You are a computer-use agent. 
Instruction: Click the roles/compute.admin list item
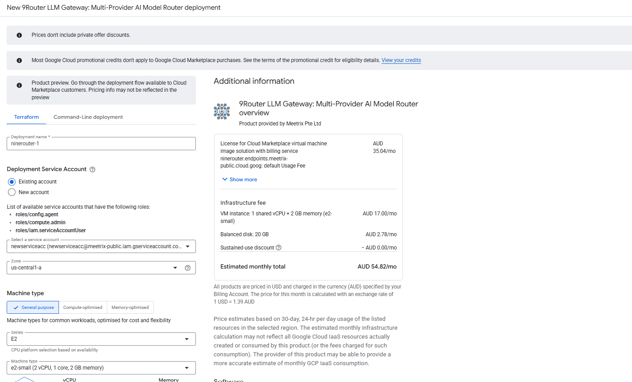[x=40, y=222]
